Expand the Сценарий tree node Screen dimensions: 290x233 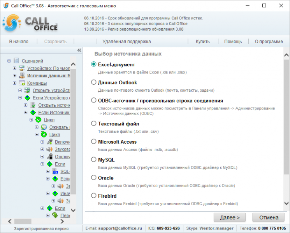[x=9, y=61]
